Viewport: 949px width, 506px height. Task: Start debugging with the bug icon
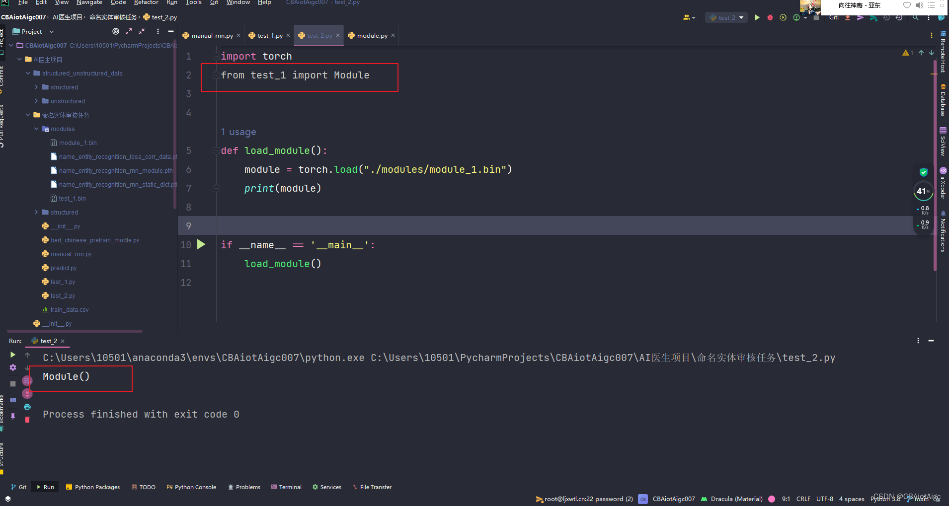pos(770,17)
